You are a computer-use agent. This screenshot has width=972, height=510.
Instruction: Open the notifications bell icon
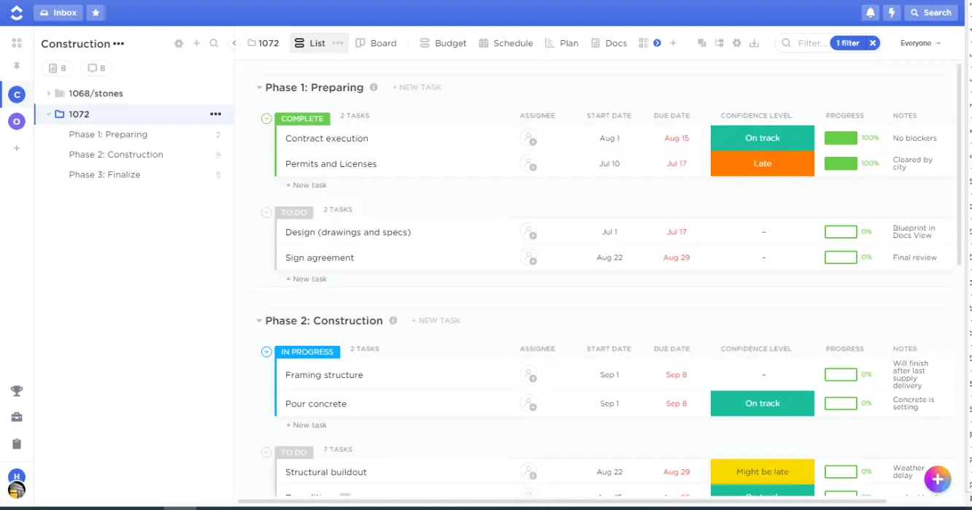pyautogui.click(x=870, y=12)
